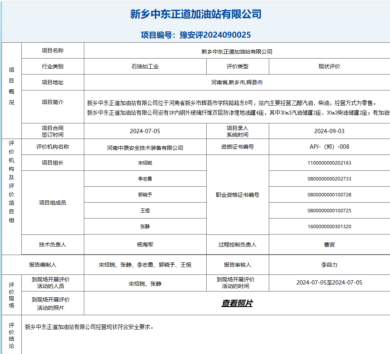
Task: Click the 技术负责人 label cell
Action: pos(53,245)
